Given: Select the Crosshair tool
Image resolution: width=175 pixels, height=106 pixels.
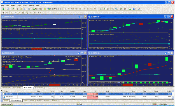Looking at the screenshot, I should [7, 13].
